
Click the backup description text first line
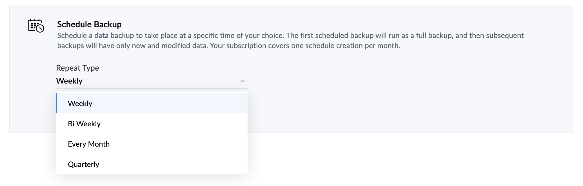[290, 35]
